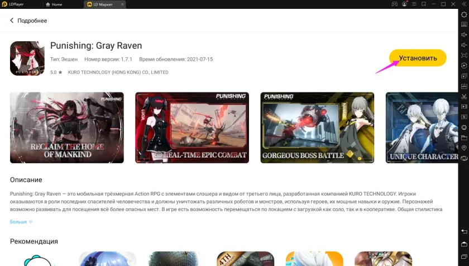Screen dimensions: 469x266
Task: Click the Punishing: Gray Raven title
Action: pos(96,46)
